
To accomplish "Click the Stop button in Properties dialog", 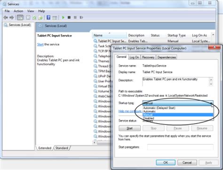I will 153,128.
